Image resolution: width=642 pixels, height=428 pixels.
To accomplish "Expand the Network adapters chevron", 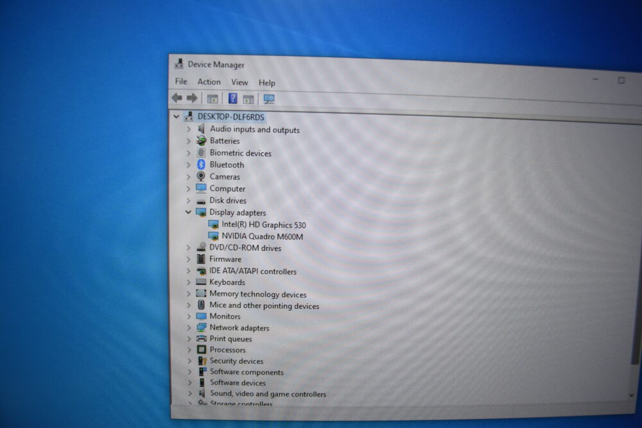I will coord(189,328).
